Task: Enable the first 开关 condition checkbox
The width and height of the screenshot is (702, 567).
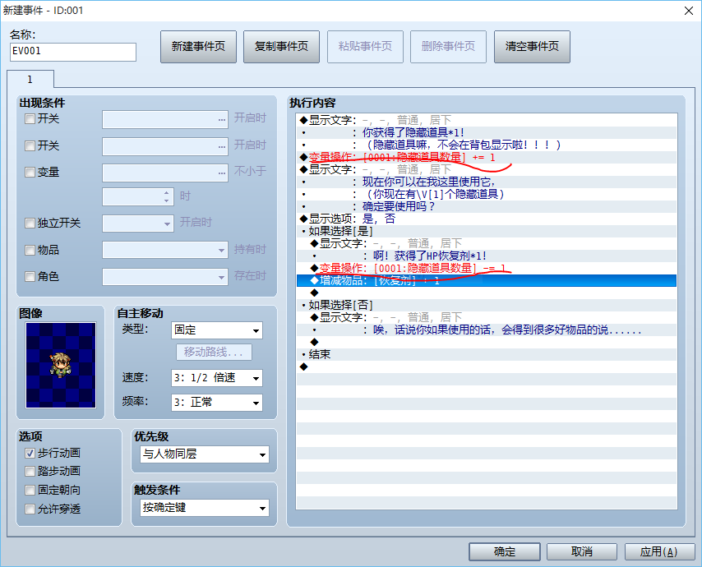Action: pyautogui.click(x=30, y=118)
